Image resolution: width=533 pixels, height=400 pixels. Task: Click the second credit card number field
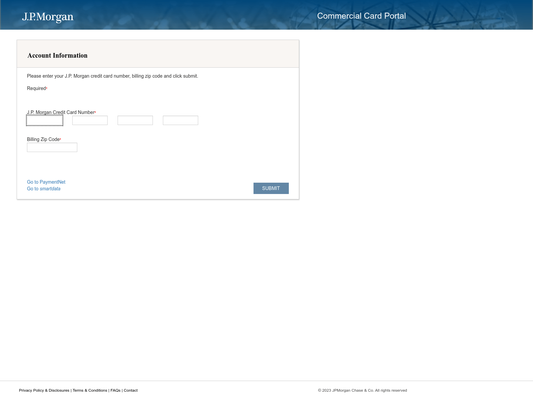pyautogui.click(x=90, y=120)
